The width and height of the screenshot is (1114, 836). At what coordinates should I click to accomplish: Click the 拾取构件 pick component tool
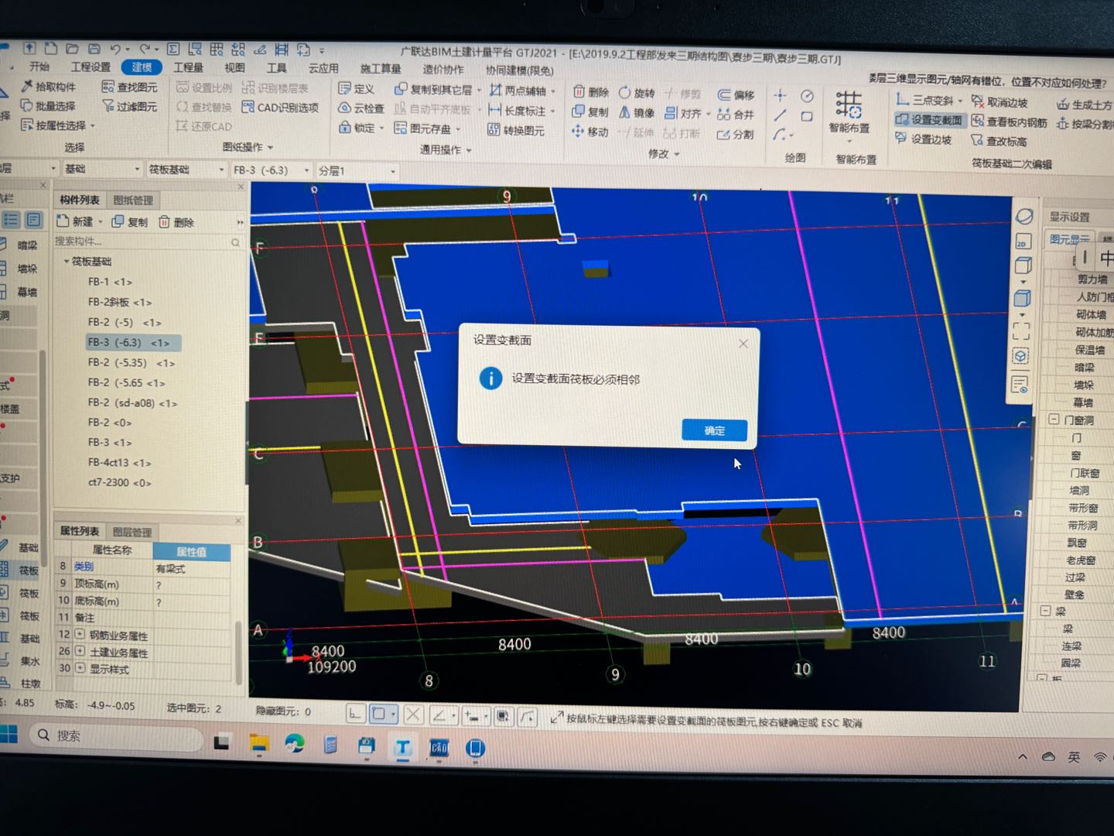click(49, 86)
